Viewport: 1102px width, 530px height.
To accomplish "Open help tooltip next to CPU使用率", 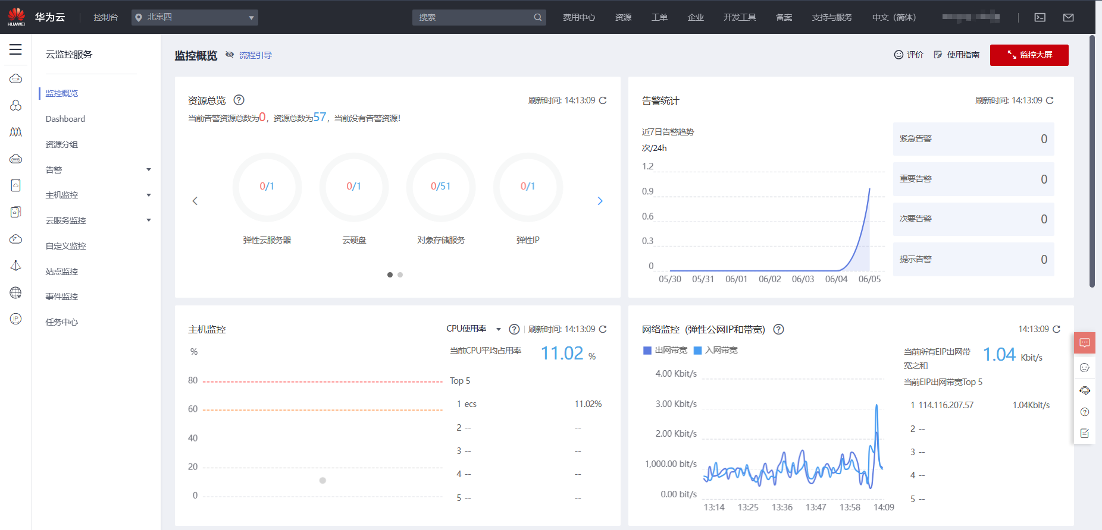I will point(515,329).
